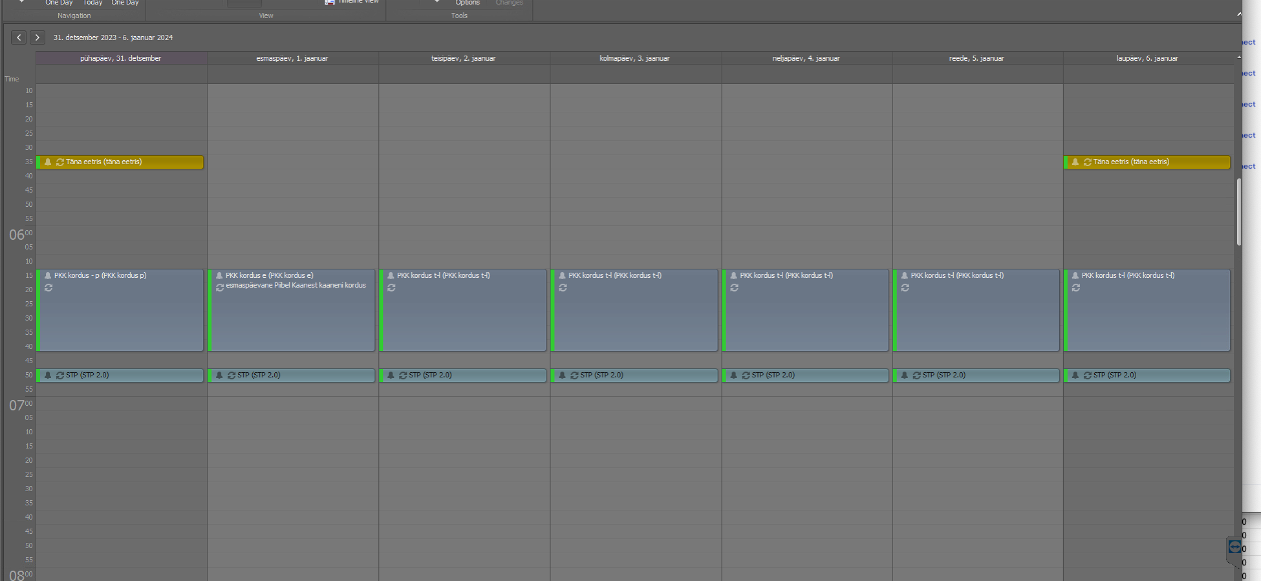Click the bell icon on Monday's PKK kordus e event
Image resolution: width=1261 pixels, height=581 pixels.
(219, 276)
